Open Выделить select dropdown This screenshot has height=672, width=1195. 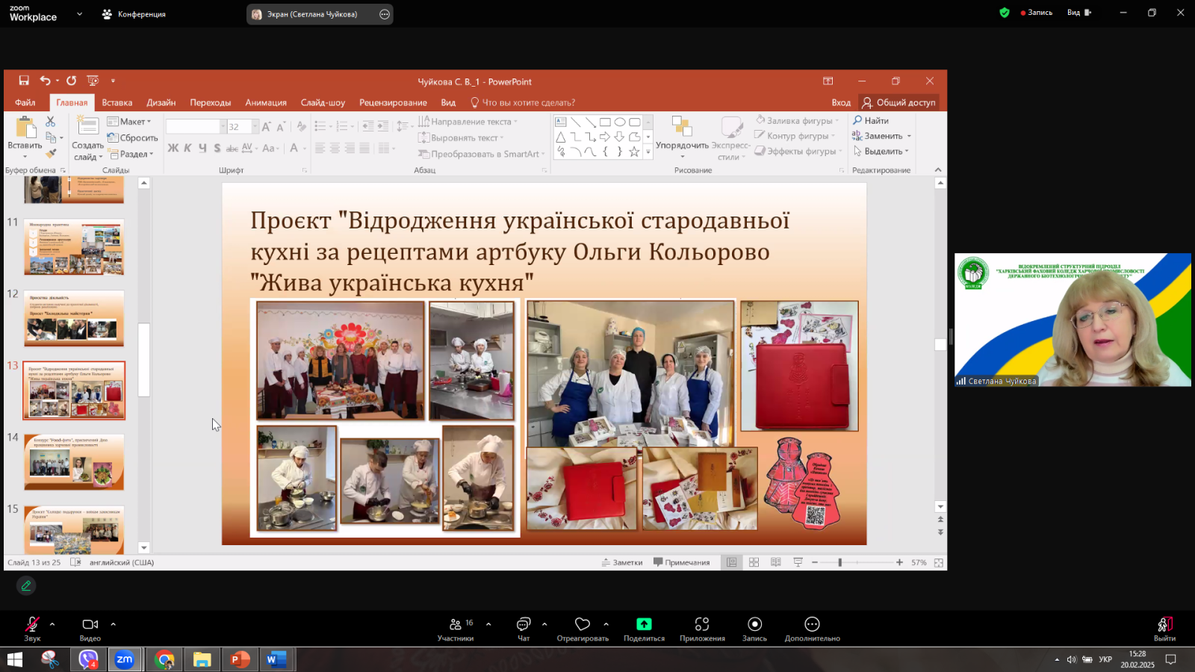(881, 151)
